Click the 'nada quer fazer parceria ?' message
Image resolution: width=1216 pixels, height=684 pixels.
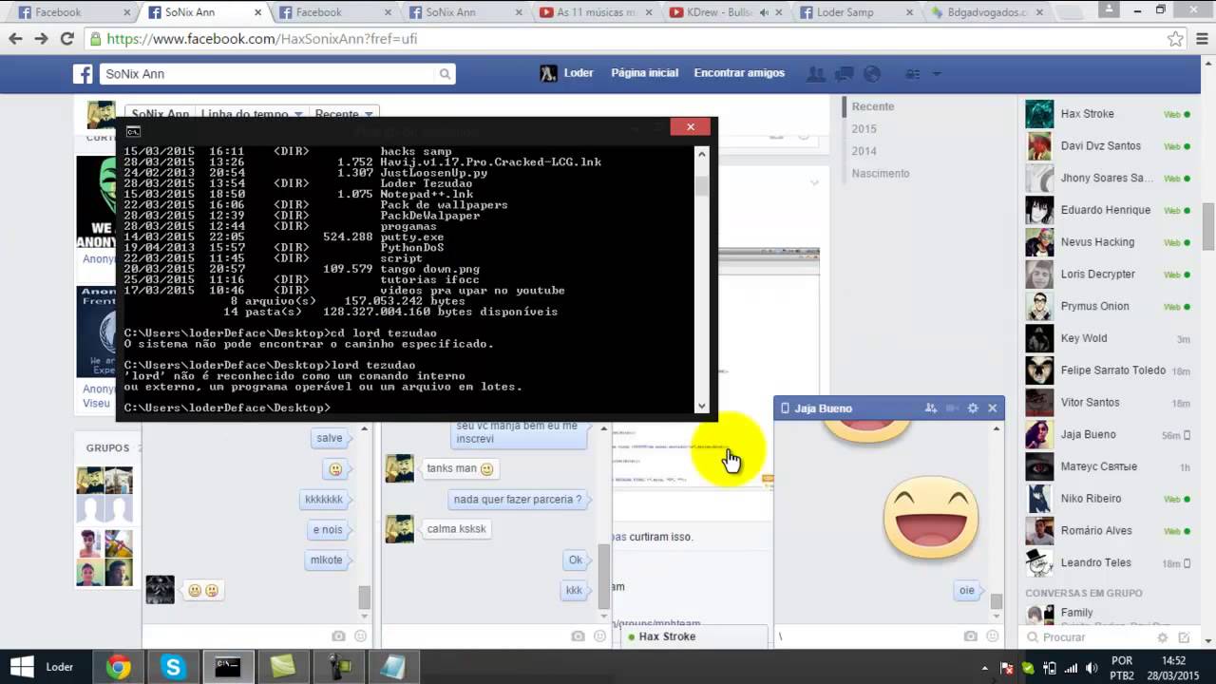[518, 499]
